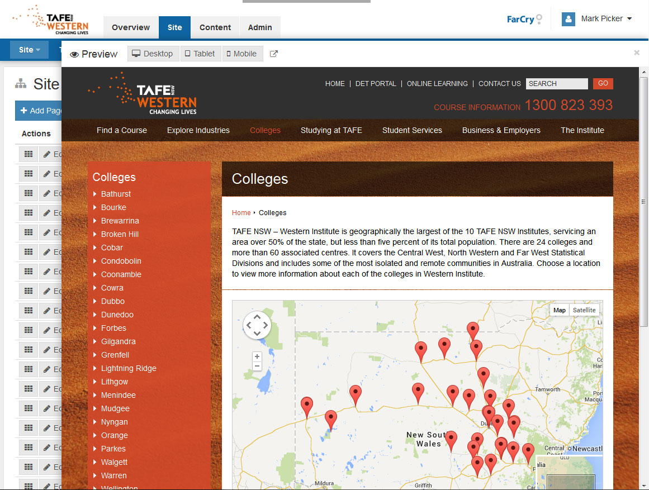Open the Site dropdown in blue bar
649x490 pixels.
tap(29, 50)
